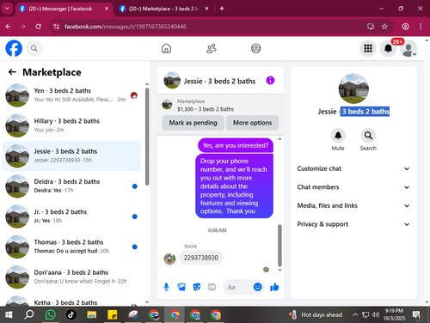Choose a GIF icon in composer
The width and height of the screenshot is (430, 323).
coord(212,287)
